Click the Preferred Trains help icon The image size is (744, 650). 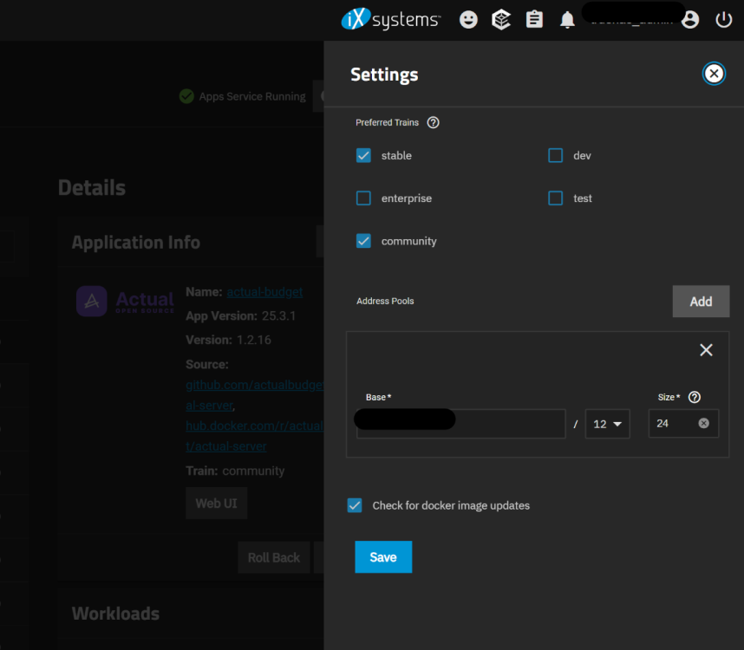(434, 122)
